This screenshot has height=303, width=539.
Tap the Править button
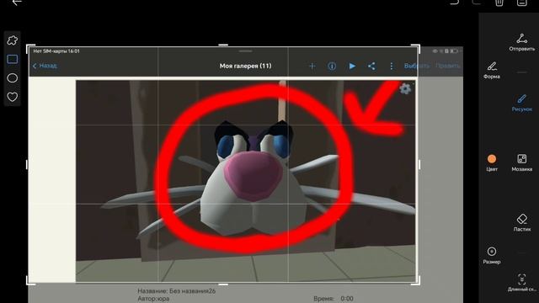(447, 66)
